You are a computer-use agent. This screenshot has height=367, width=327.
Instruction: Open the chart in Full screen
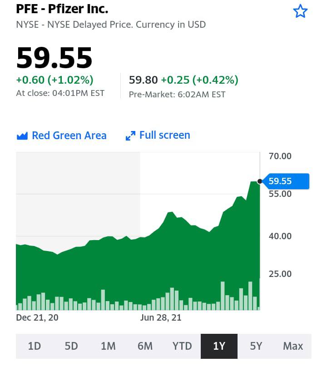tap(158, 135)
